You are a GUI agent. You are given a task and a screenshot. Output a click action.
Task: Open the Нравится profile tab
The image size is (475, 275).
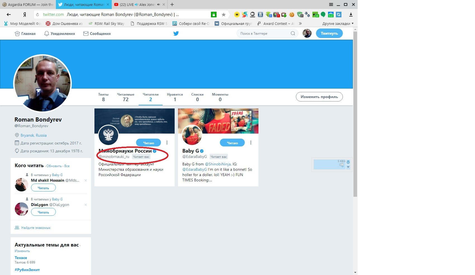click(x=175, y=97)
